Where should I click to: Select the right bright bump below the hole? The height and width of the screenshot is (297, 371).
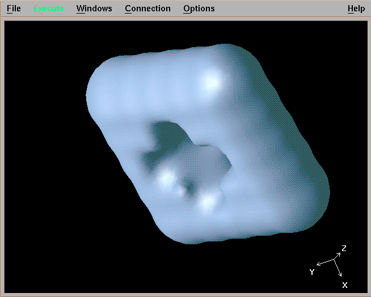(x=208, y=200)
